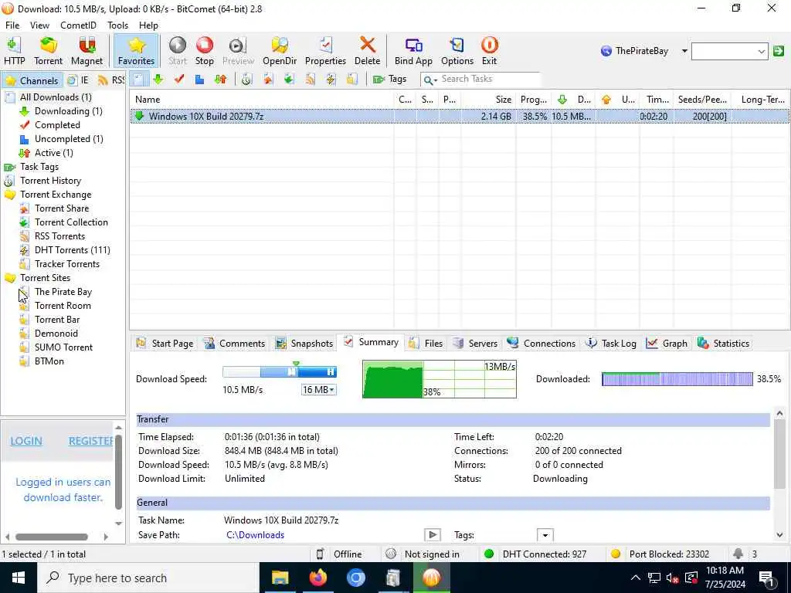Open the Tags dropdown in General

[545, 535]
